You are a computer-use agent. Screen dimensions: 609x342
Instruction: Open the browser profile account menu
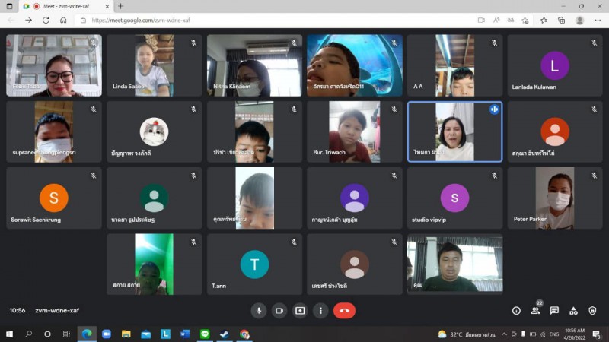pos(579,21)
